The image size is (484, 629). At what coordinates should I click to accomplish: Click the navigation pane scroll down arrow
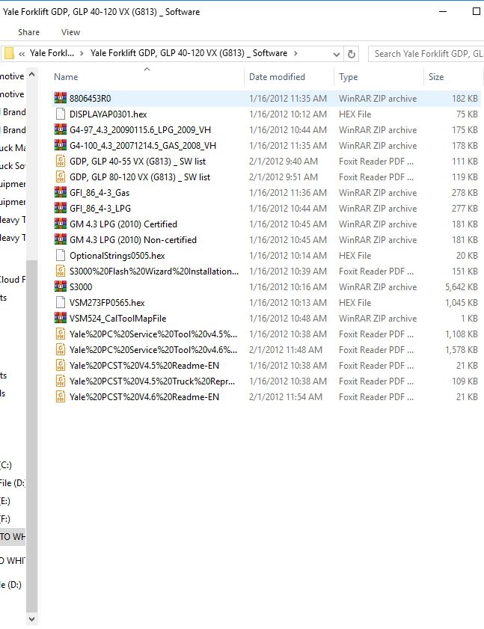(x=32, y=619)
